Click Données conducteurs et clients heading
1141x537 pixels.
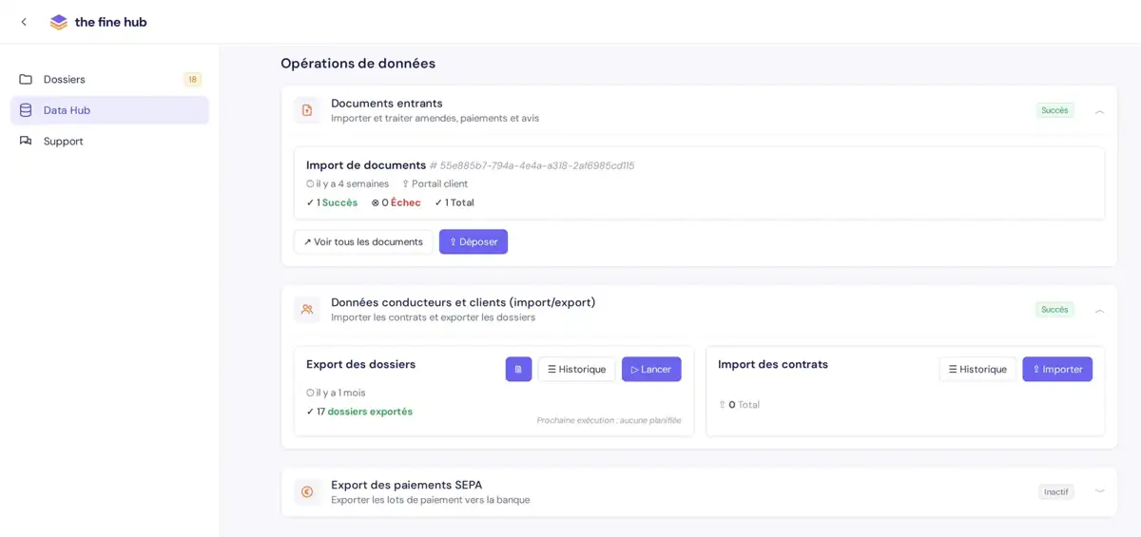click(x=463, y=302)
